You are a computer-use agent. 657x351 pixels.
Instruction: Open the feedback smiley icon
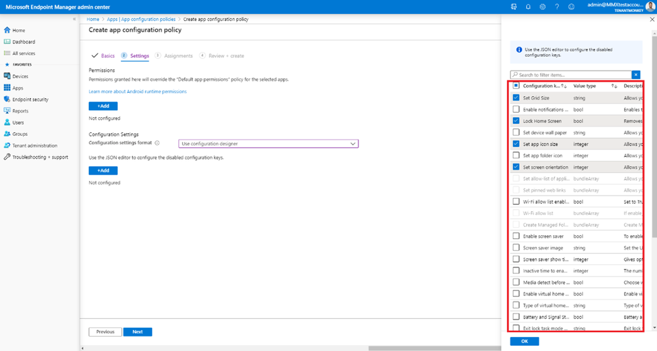[x=571, y=7]
